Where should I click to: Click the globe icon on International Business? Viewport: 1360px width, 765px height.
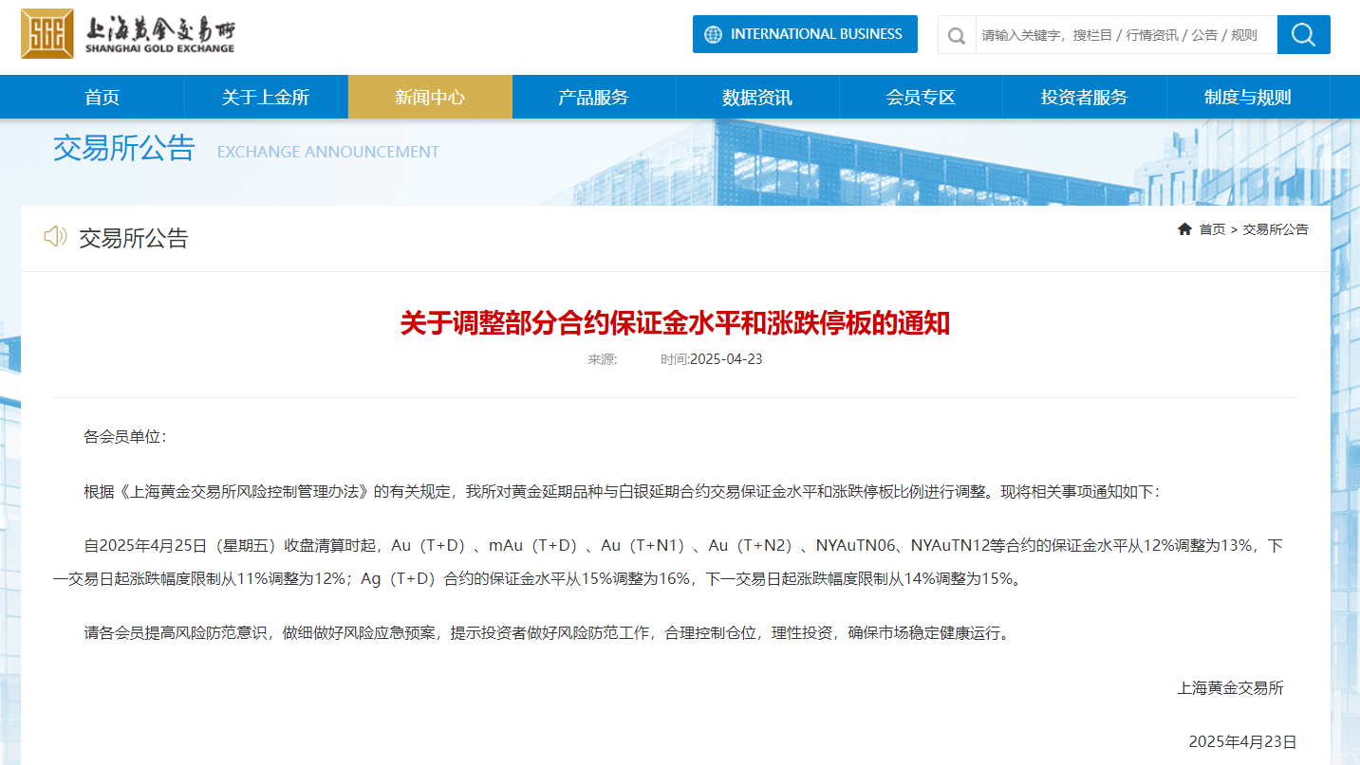pos(714,35)
